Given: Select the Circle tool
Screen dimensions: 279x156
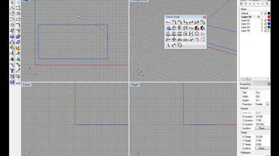Looking at the screenshot, I should click(x=12, y=13).
